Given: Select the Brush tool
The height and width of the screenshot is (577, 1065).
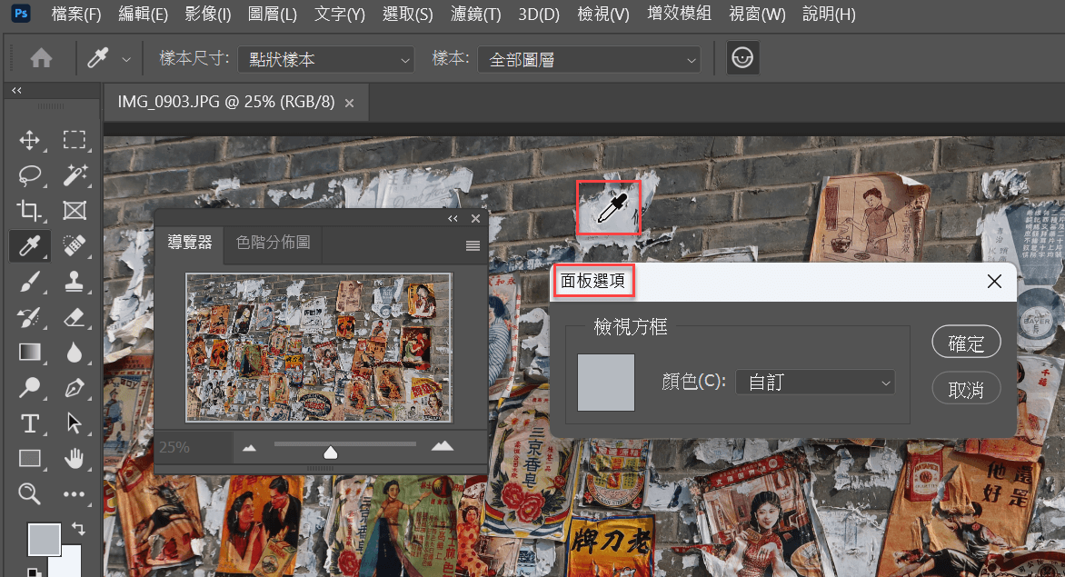Looking at the screenshot, I should coord(29,281).
